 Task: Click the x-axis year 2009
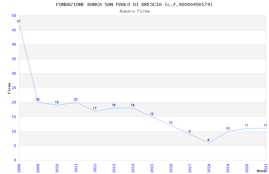(38, 168)
